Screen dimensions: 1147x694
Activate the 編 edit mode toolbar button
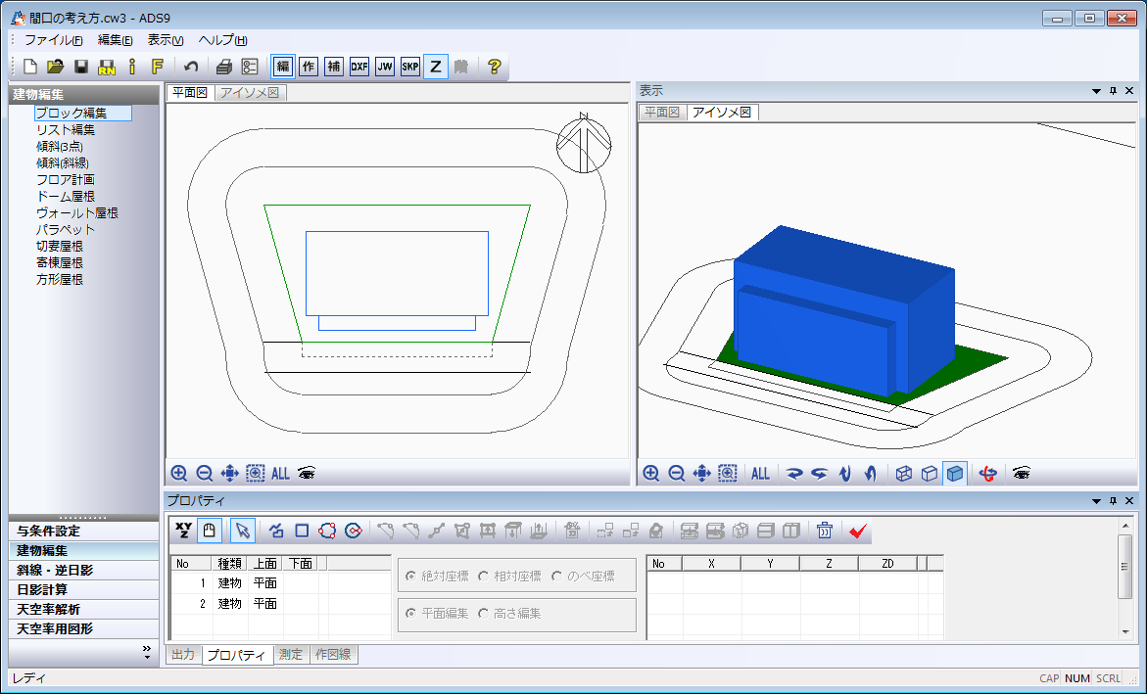pyautogui.click(x=283, y=67)
